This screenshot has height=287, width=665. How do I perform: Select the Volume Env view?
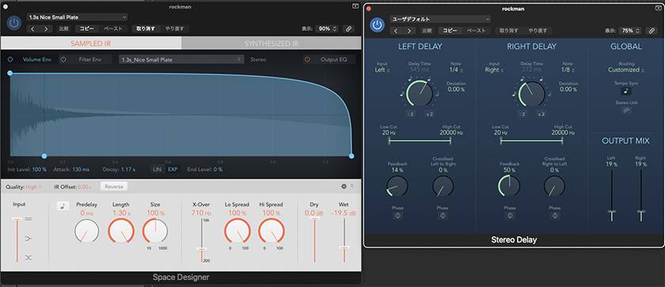coord(37,59)
